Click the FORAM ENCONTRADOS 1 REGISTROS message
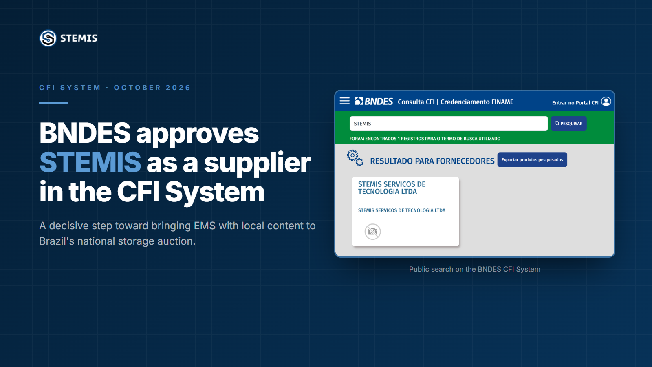The image size is (652, 367). [425, 139]
